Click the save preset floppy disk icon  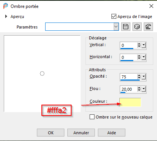(x=126, y=27)
